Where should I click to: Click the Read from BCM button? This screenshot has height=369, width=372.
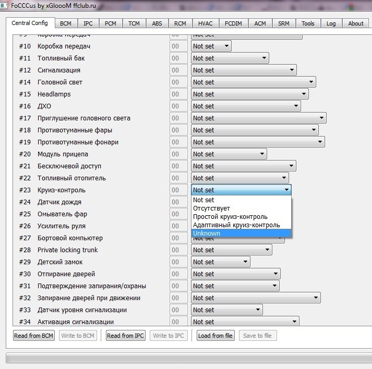coord(34,336)
